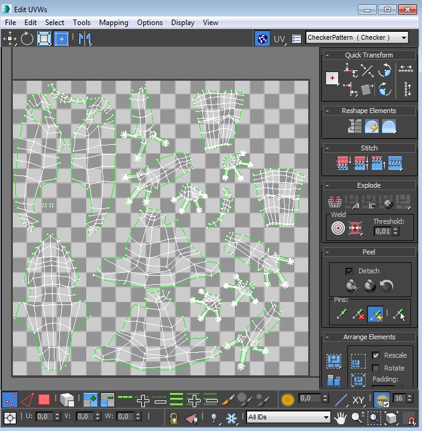Click the Mirror Horizontal toolbar icon
The image size is (422, 431).
click(84, 39)
